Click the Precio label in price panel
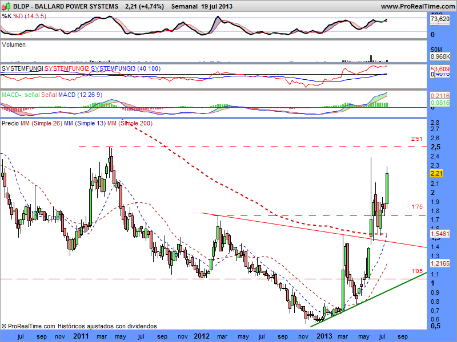 tap(10, 123)
